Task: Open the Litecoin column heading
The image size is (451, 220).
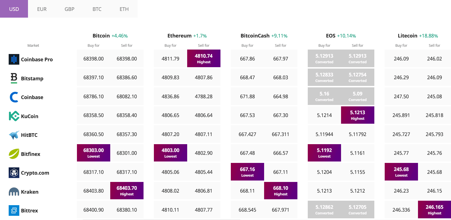Action: tap(407, 36)
